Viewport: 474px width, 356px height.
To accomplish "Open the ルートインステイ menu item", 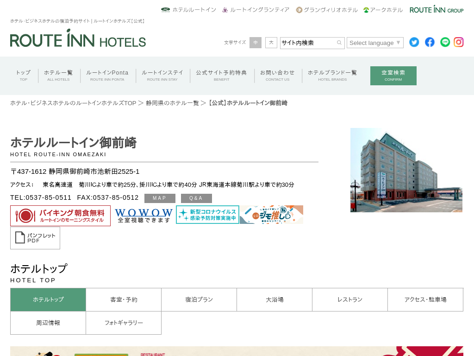I will (x=162, y=76).
